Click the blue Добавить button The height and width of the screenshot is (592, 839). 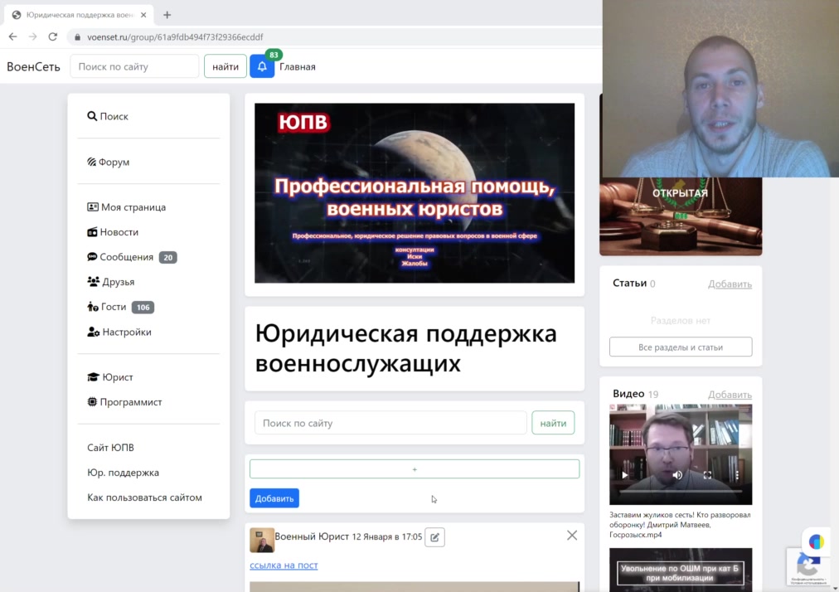(x=274, y=498)
